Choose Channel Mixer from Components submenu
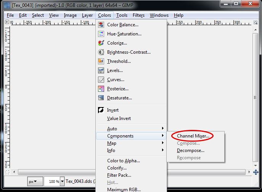Screen dimensions: 262x192 193,136
